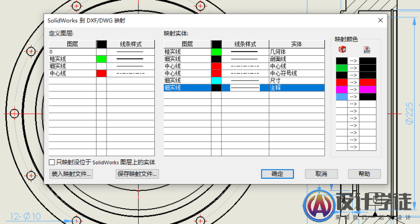This screenshot has height=224, width=420.
Task: Select the 中心符号线 entity cell
Action: click(297, 73)
